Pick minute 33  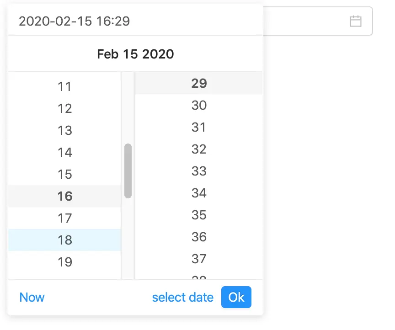[x=199, y=171]
